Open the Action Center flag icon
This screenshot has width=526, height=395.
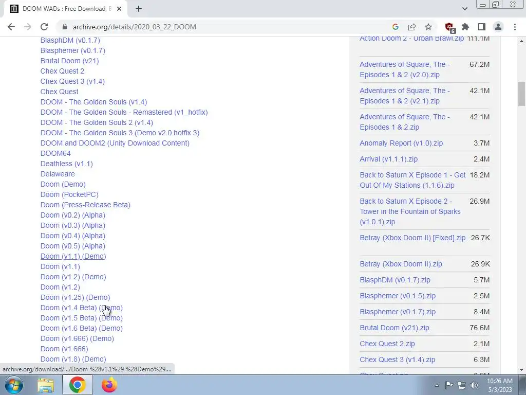449,385
